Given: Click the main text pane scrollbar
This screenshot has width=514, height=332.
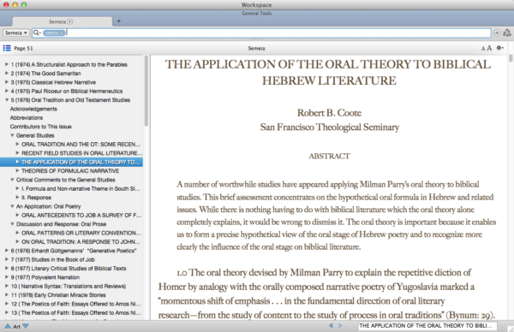Looking at the screenshot, I should click(511, 58).
